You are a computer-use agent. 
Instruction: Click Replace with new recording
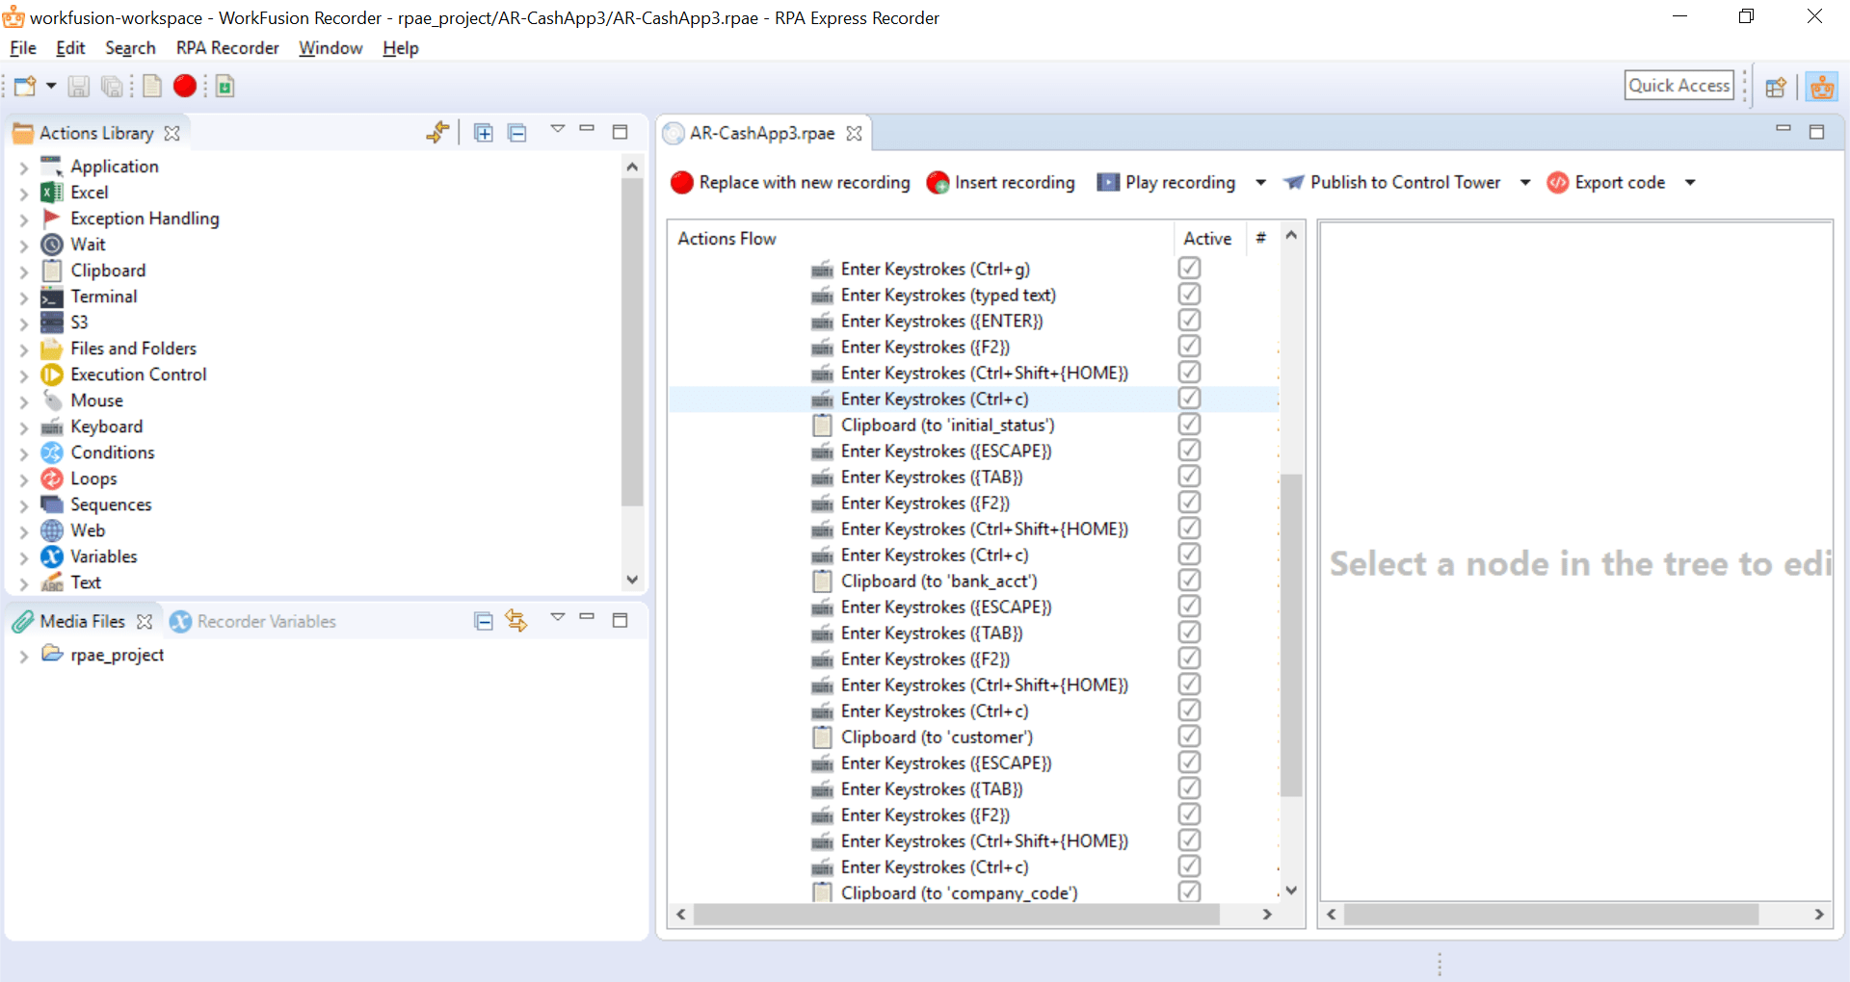[x=790, y=182]
